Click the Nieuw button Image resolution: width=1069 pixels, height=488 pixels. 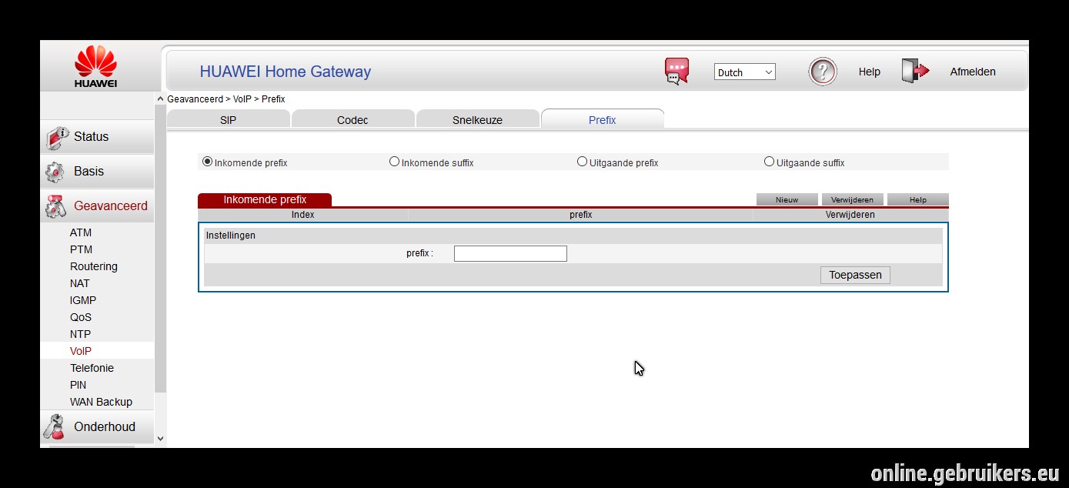[x=787, y=199]
